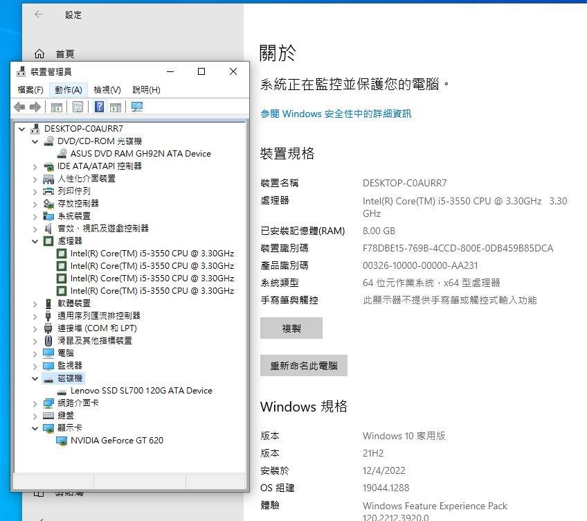This screenshot has height=521, width=587.
Task: Click install date 12/4/2022
Action: click(x=383, y=471)
